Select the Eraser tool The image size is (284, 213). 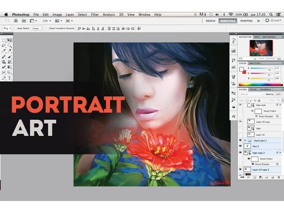pyautogui.click(x=4, y=67)
